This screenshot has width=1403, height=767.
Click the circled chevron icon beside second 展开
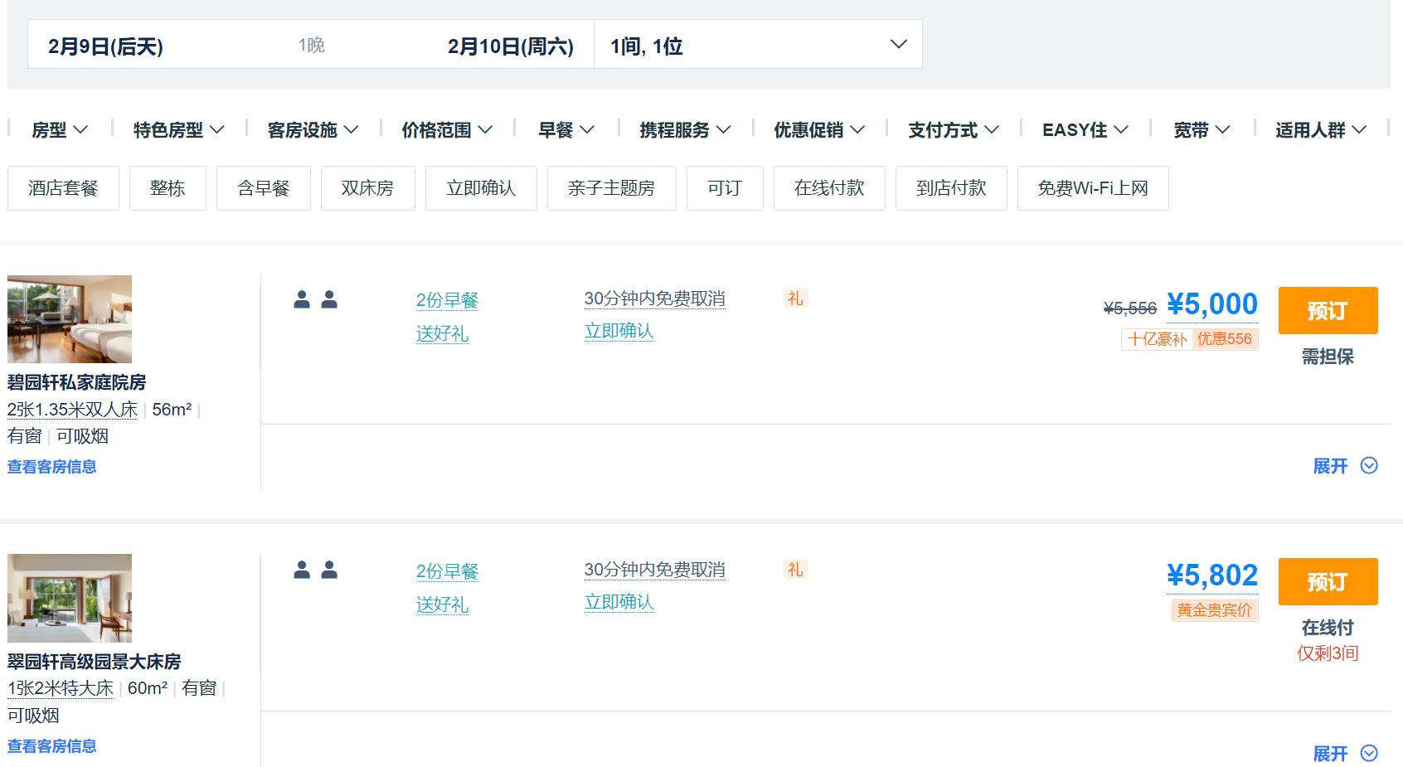click(1369, 753)
